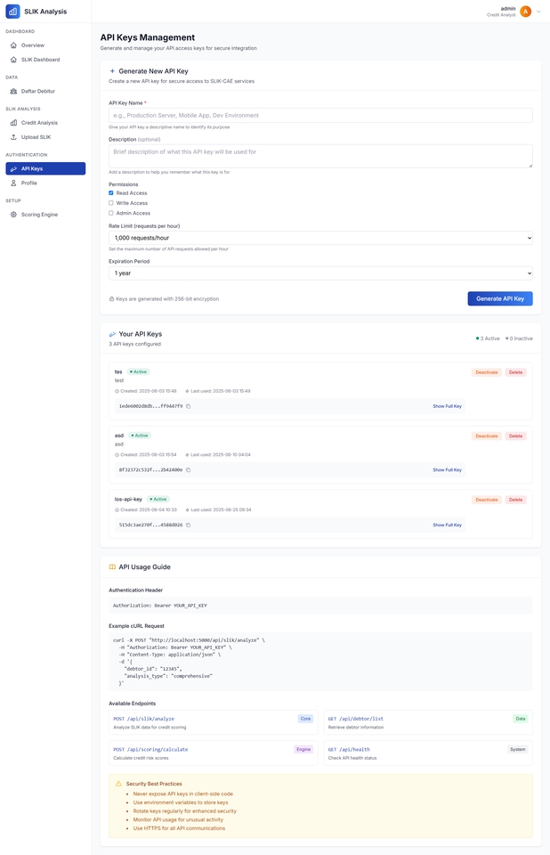Click the Overview home icon
550x855 pixels.
point(13,45)
